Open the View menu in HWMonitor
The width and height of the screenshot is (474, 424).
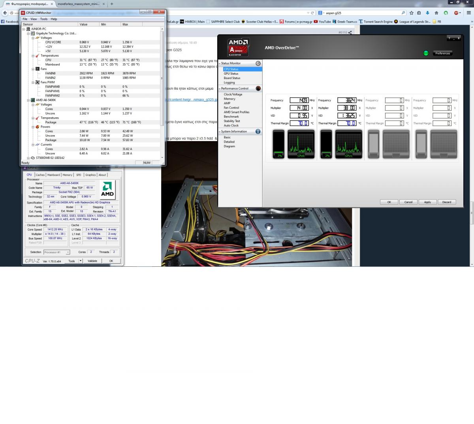click(x=34, y=19)
